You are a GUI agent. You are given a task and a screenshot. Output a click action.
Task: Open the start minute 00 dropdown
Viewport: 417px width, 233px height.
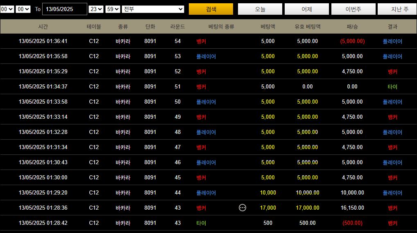23,9
